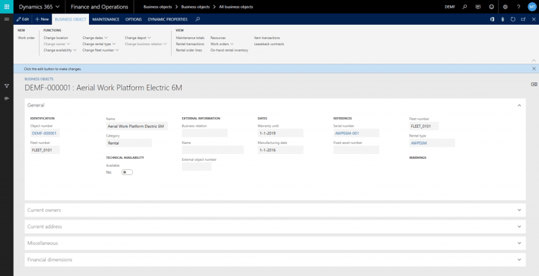Open Change fleet number dropdown
Screen dimensions: 539x276
click(100, 50)
